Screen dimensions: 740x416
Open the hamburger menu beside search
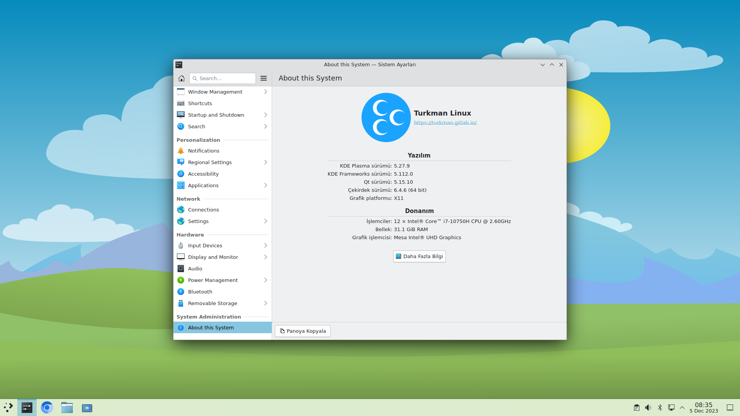pos(264,78)
